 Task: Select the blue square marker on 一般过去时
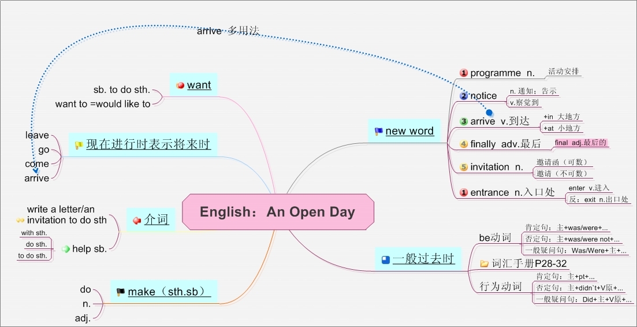pyautogui.click(x=385, y=259)
